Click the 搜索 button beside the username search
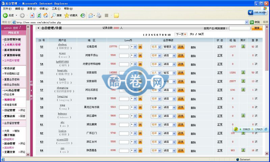 point(257,28)
